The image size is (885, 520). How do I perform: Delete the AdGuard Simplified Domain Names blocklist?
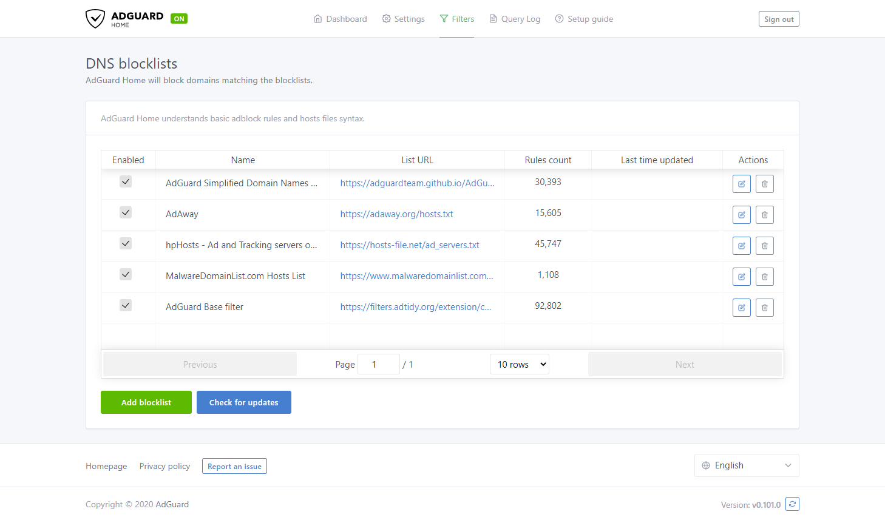[765, 184]
